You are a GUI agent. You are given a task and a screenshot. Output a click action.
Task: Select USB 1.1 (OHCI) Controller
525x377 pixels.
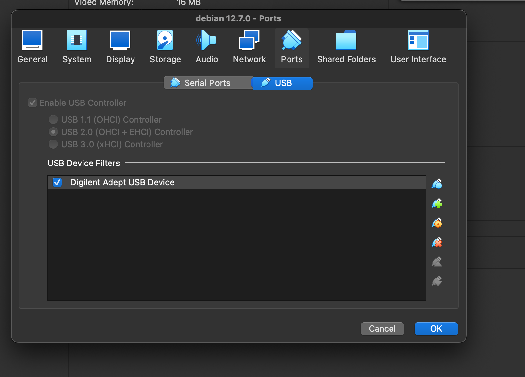(53, 119)
